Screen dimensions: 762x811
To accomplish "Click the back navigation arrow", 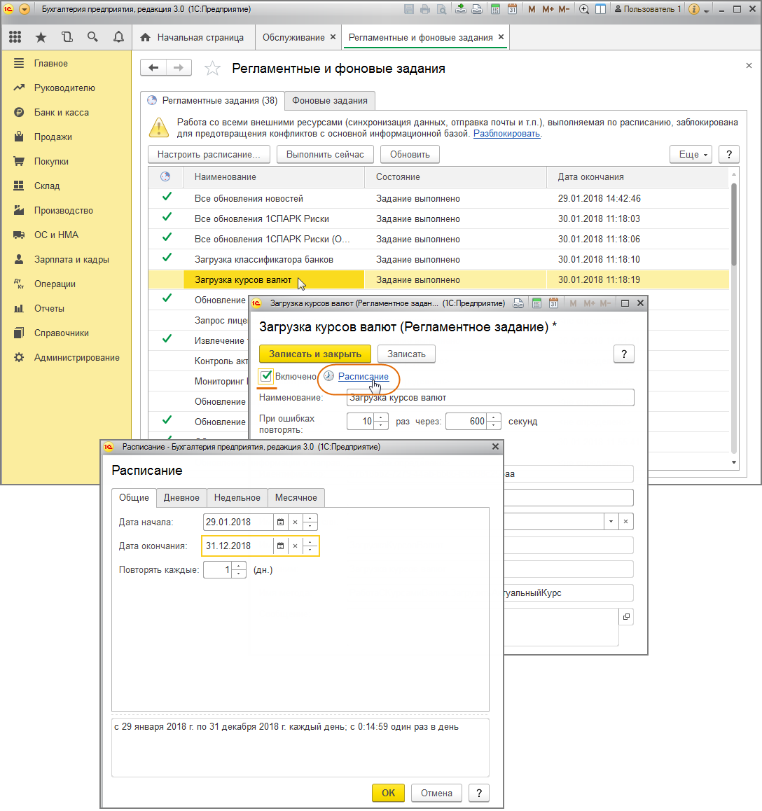I will pos(153,68).
